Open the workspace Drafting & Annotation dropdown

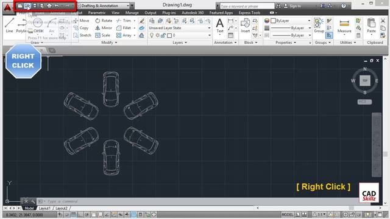coord(103,5)
